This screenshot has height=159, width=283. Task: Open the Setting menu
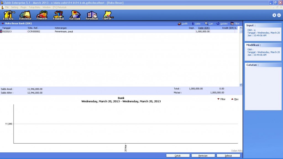14,7
